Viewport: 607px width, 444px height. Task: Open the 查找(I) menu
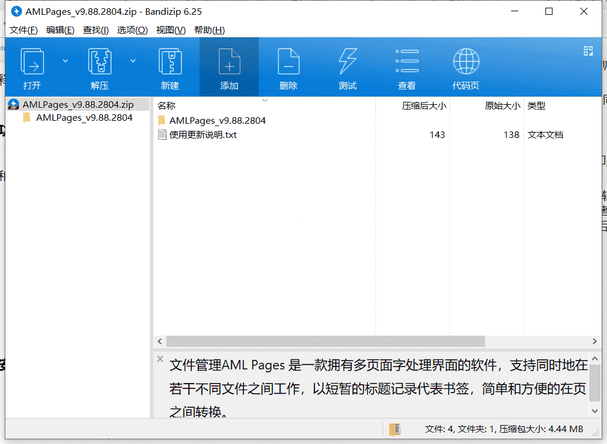tap(95, 30)
